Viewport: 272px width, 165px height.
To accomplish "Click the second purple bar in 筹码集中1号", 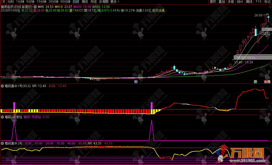I will click(152, 106).
